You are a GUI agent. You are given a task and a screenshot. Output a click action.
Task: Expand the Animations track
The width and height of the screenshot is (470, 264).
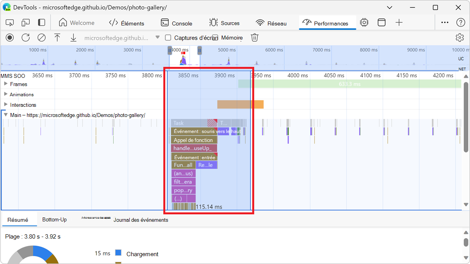coord(6,94)
